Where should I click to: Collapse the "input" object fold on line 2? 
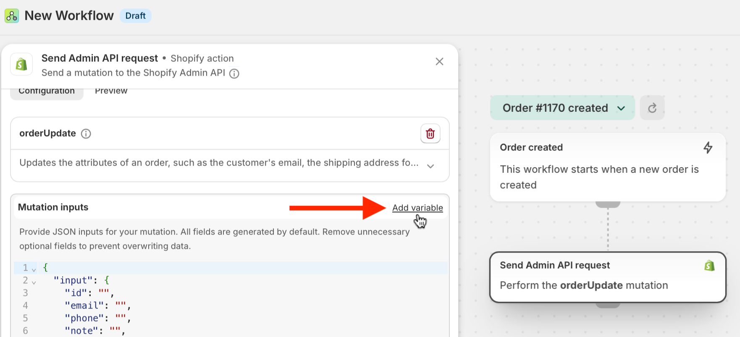pyautogui.click(x=34, y=282)
